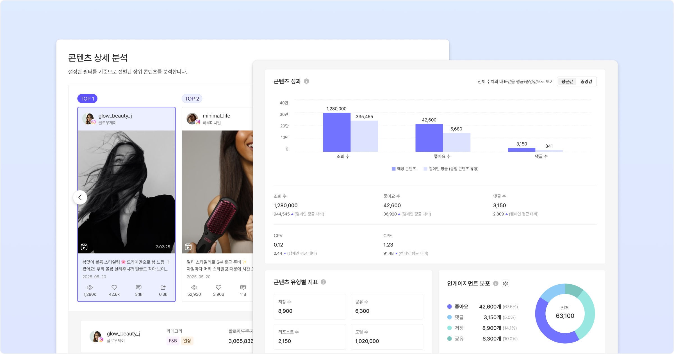This screenshot has height=354, width=674.
Task: Select the 평균값 toggle option
Action: point(567,81)
